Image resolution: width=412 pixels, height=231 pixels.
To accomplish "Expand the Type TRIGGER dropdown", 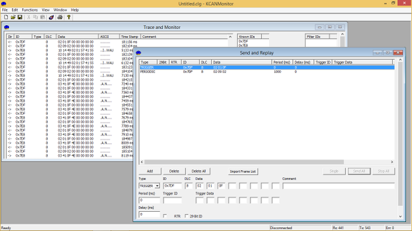I will 157,186.
